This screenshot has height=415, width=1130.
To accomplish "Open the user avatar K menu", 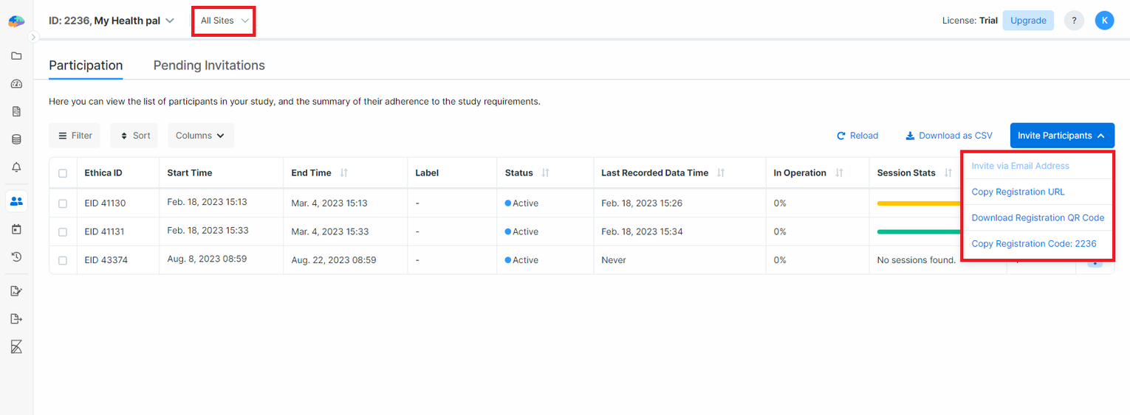I will (x=1104, y=21).
